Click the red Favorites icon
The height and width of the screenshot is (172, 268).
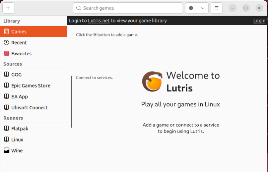pyautogui.click(x=6, y=54)
